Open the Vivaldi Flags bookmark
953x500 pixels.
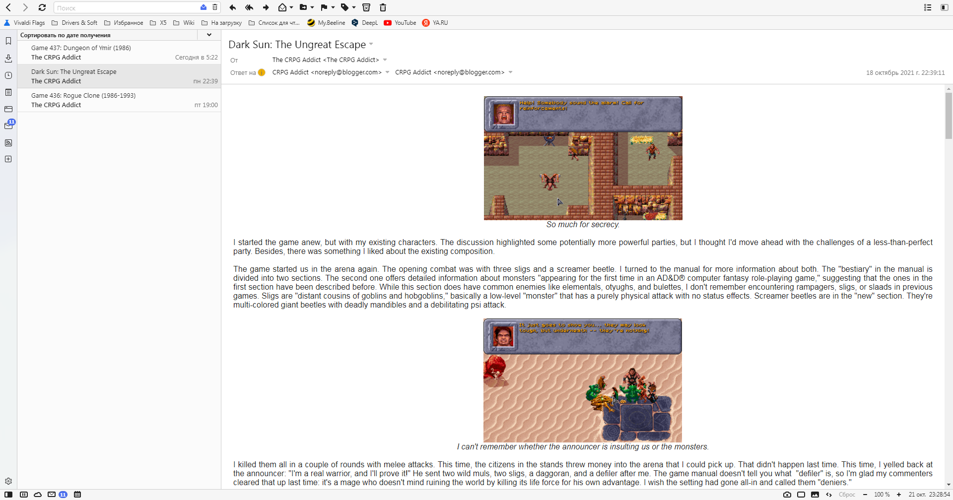point(24,23)
